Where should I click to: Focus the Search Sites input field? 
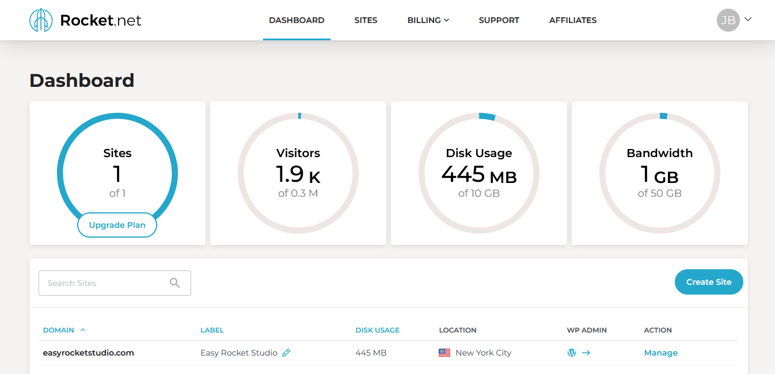tap(115, 283)
